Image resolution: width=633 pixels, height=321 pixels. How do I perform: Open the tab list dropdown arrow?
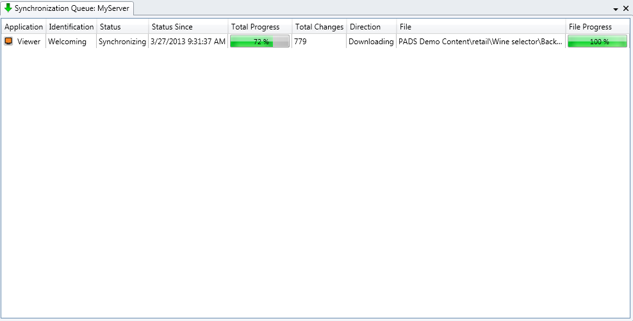616,9
